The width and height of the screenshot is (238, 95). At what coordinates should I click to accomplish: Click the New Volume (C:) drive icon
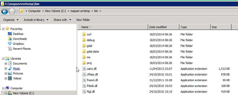point(10,93)
